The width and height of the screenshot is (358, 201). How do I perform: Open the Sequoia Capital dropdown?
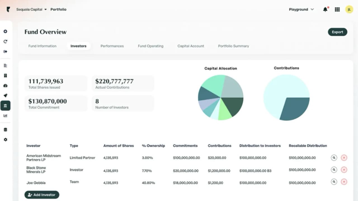(x=31, y=9)
